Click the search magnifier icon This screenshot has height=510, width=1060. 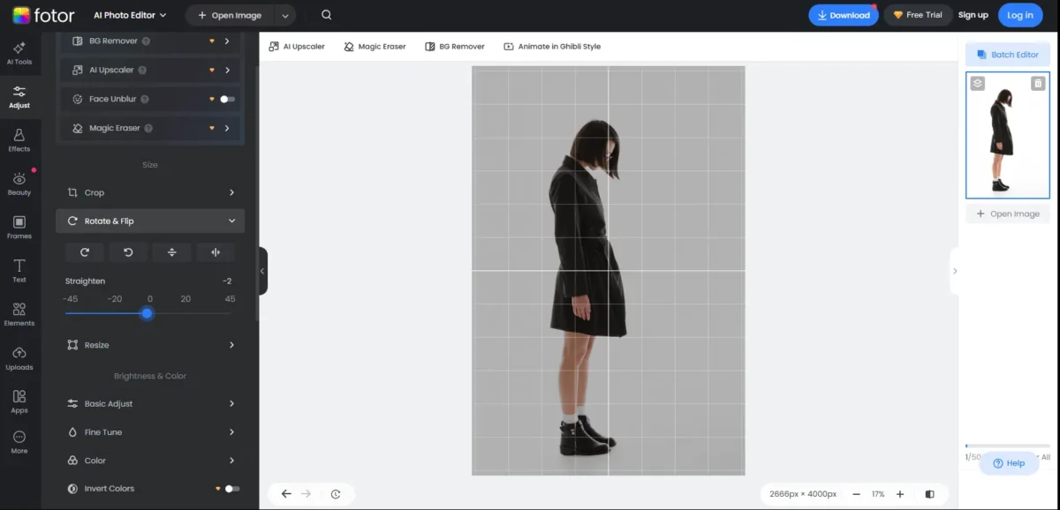click(327, 15)
